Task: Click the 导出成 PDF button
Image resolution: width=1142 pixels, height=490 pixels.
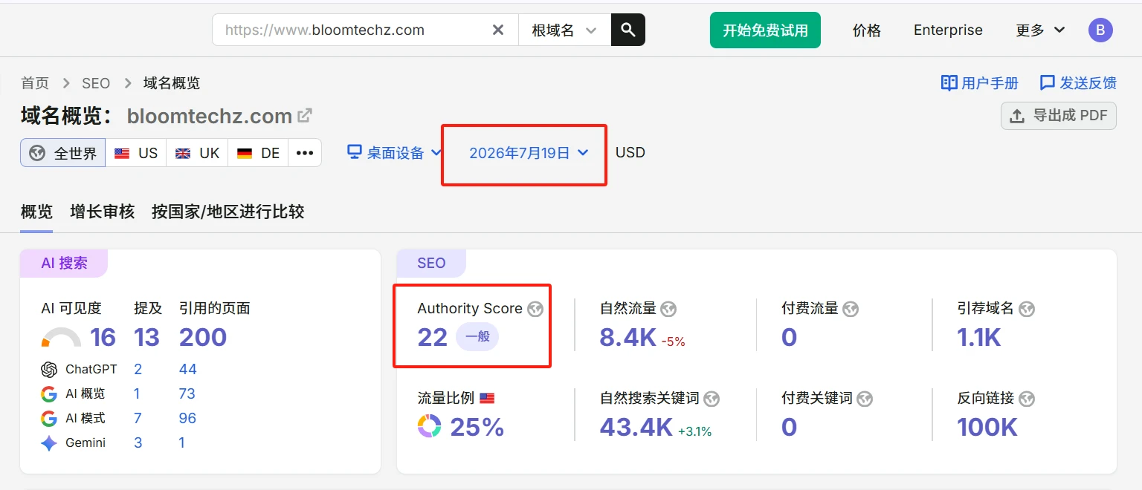Action: [x=1059, y=116]
